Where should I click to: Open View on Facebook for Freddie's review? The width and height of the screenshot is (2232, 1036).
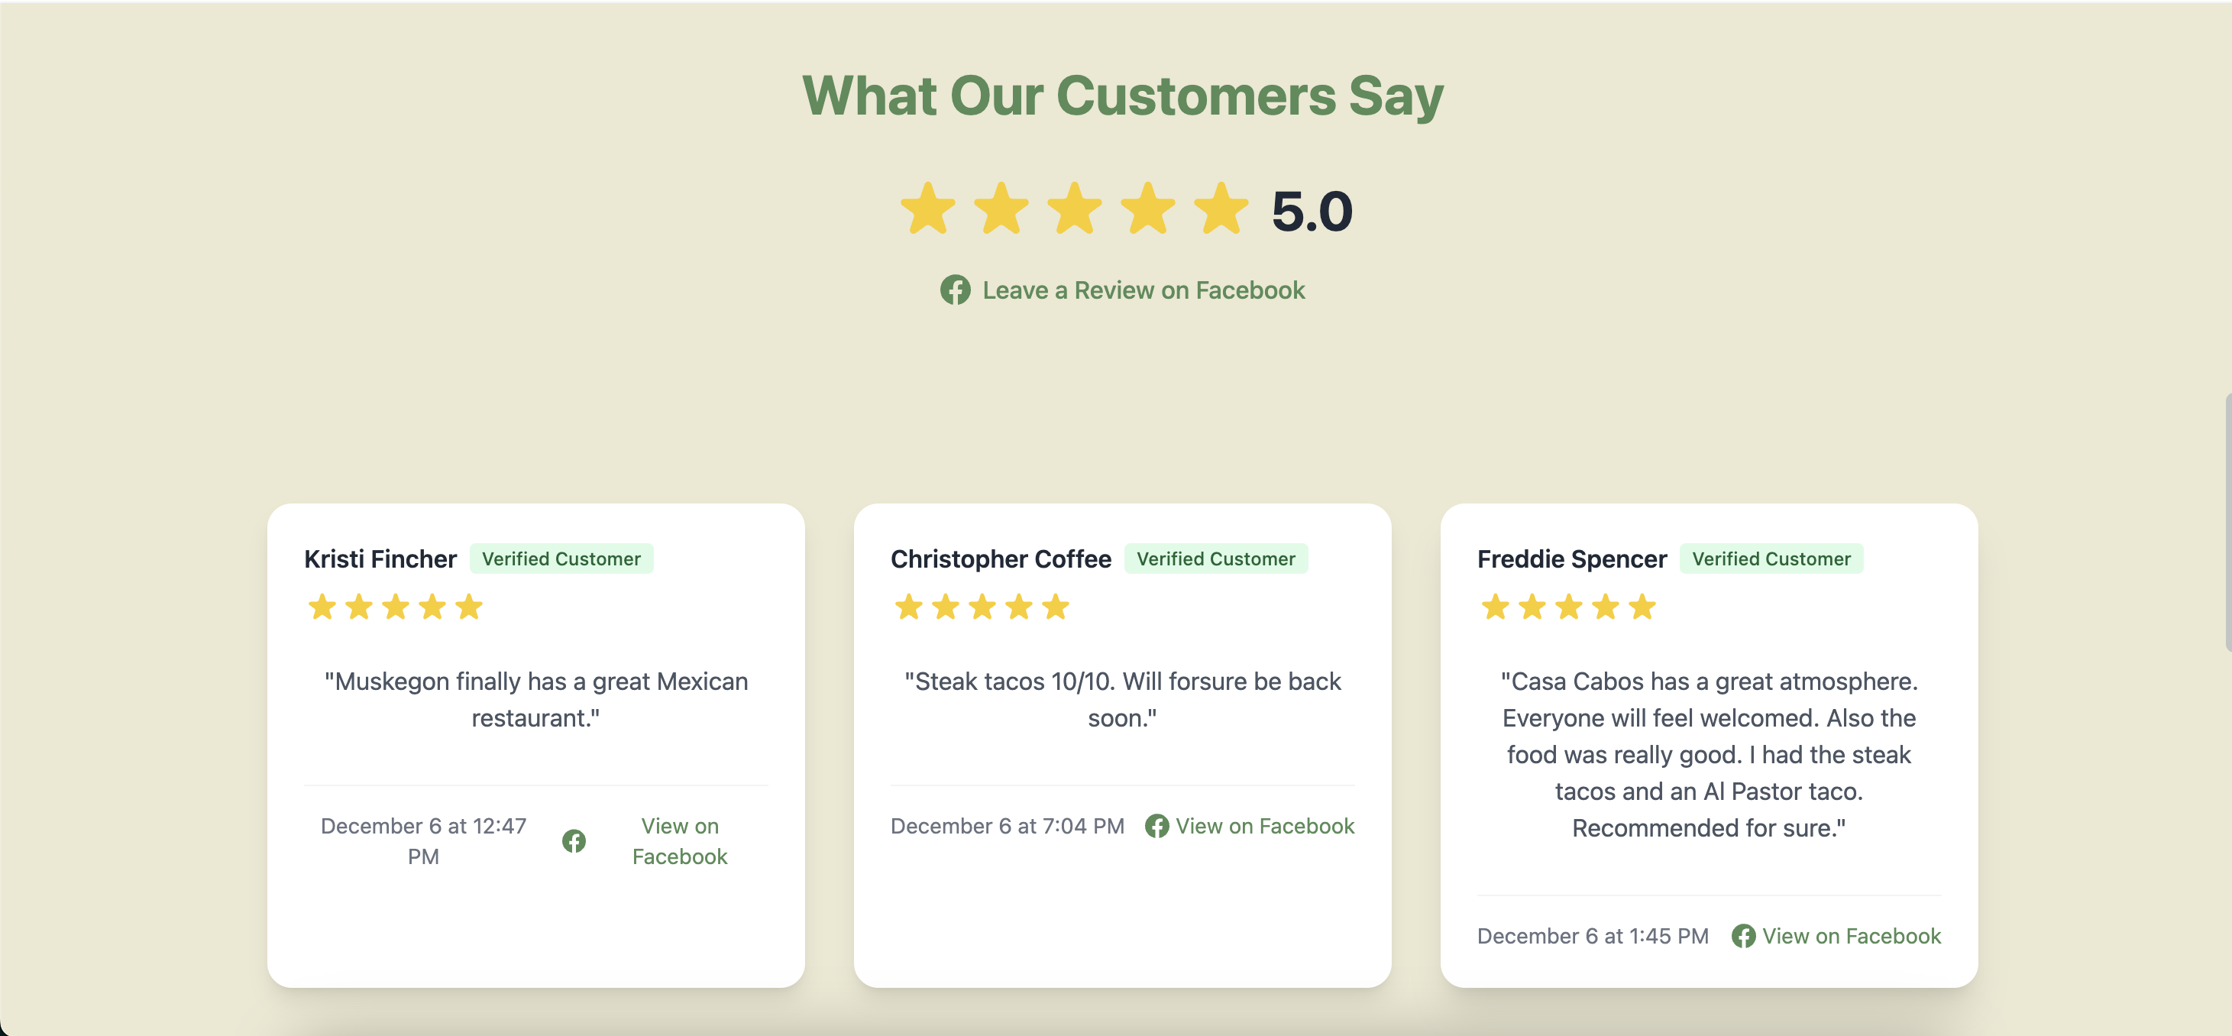click(1851, 937)
